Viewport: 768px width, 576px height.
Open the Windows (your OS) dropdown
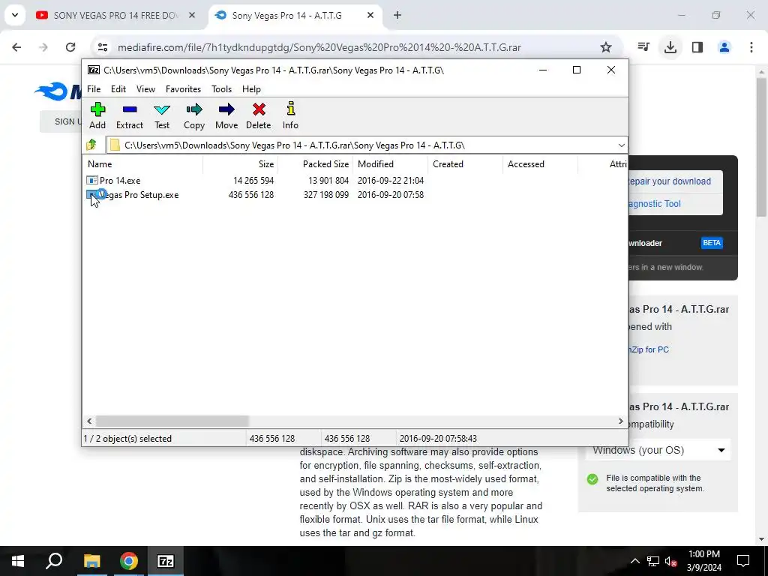(x=658, y=450)
